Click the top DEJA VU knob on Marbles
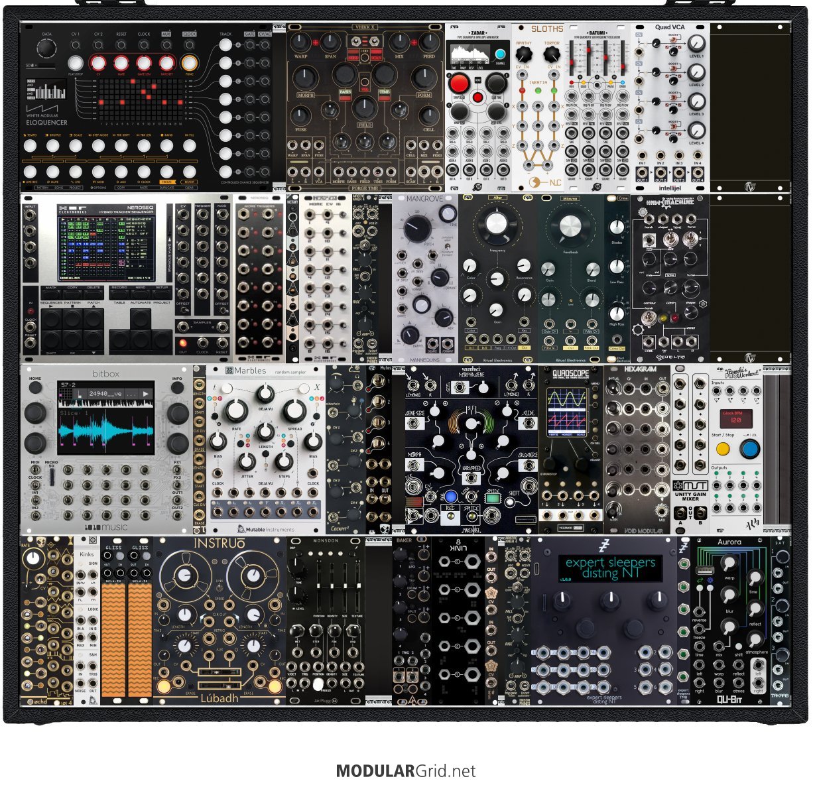 [265, 395]
